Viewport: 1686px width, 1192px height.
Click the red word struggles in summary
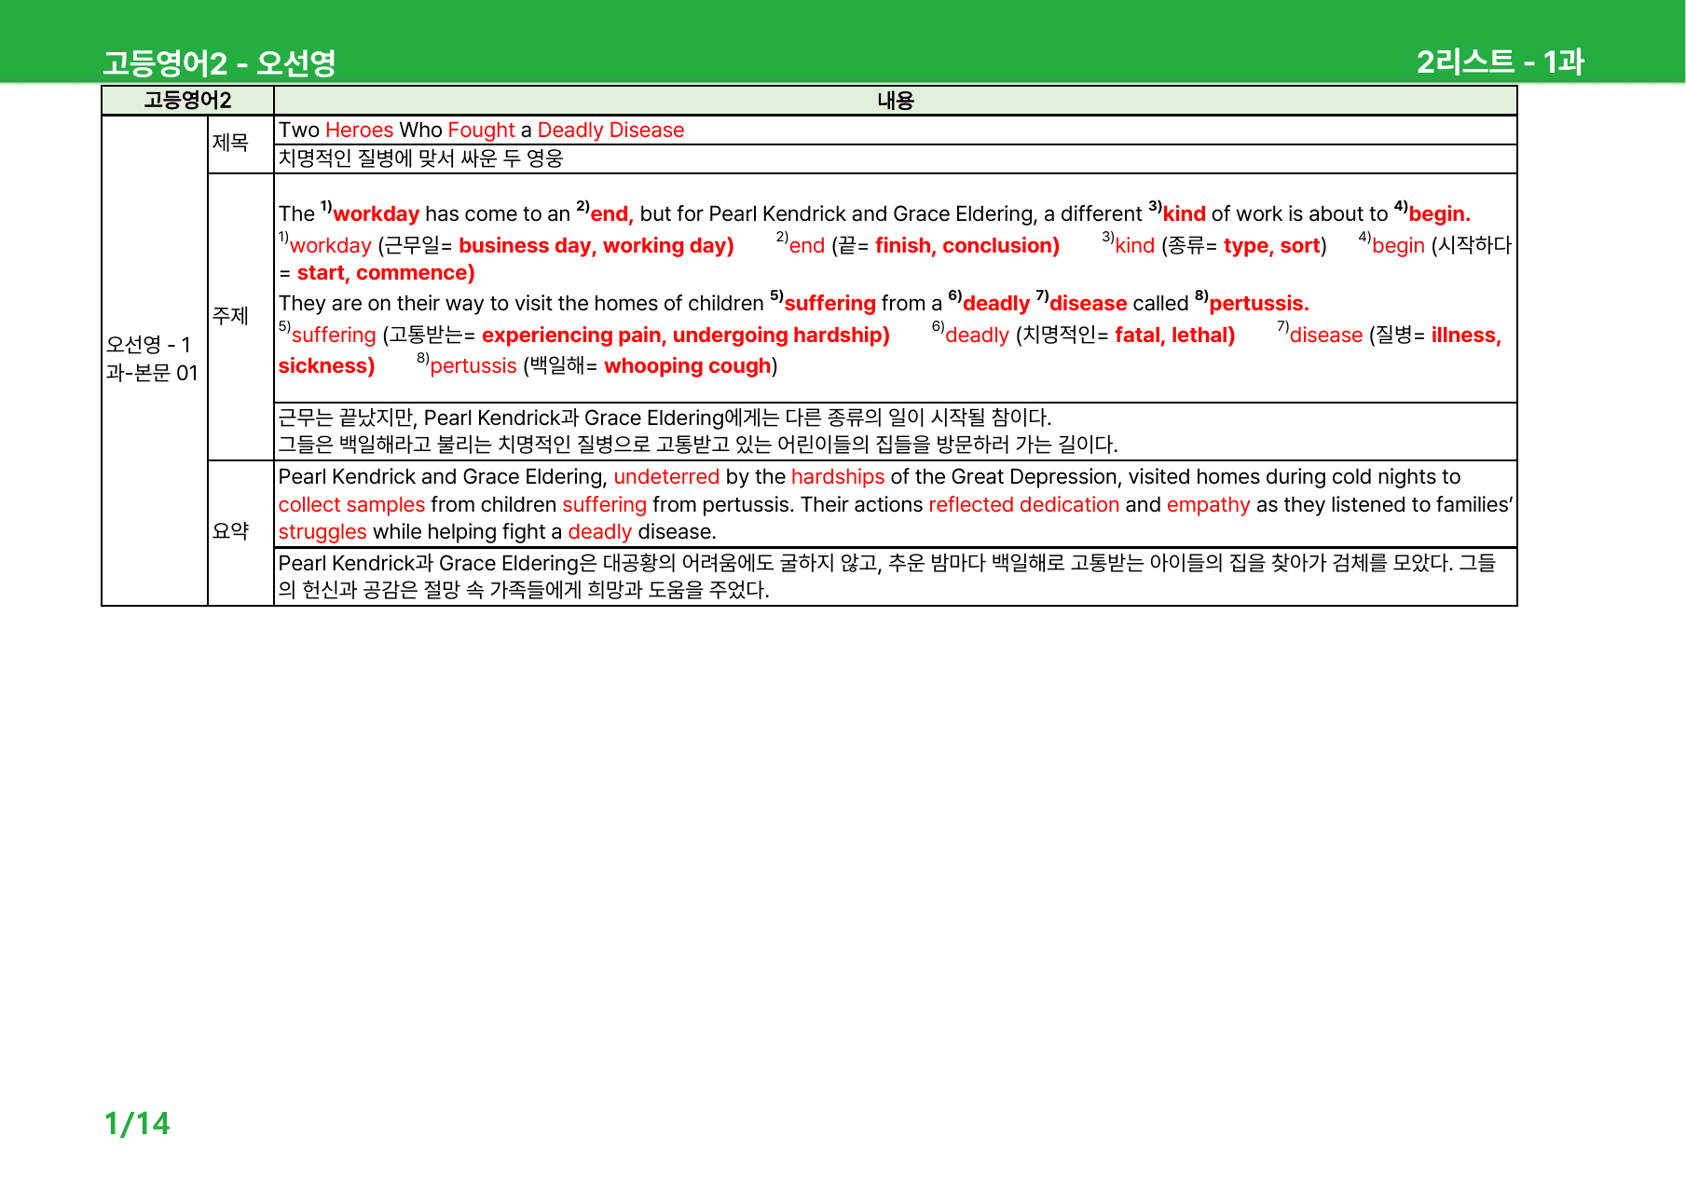[322, 532]
